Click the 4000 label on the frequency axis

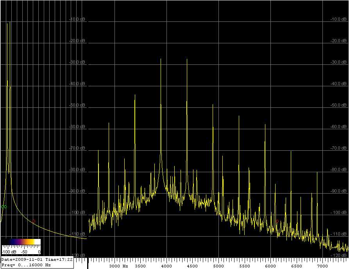(167, 266)
